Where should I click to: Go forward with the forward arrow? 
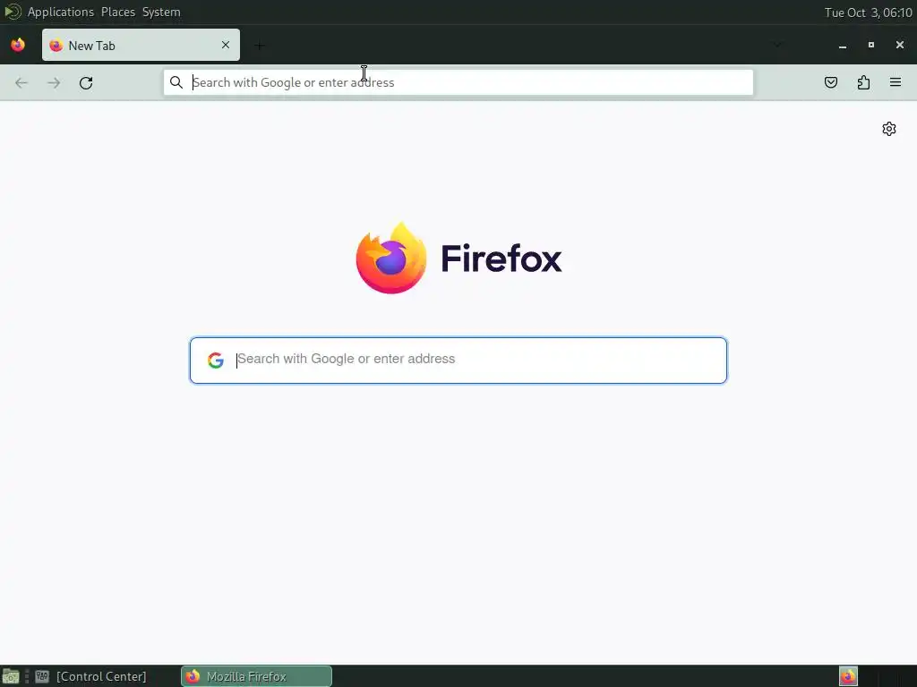[54, 83]
